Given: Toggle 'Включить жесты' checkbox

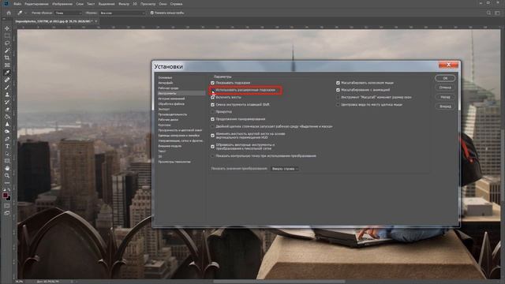Looking at the screenshot, I should pos(212,97).
